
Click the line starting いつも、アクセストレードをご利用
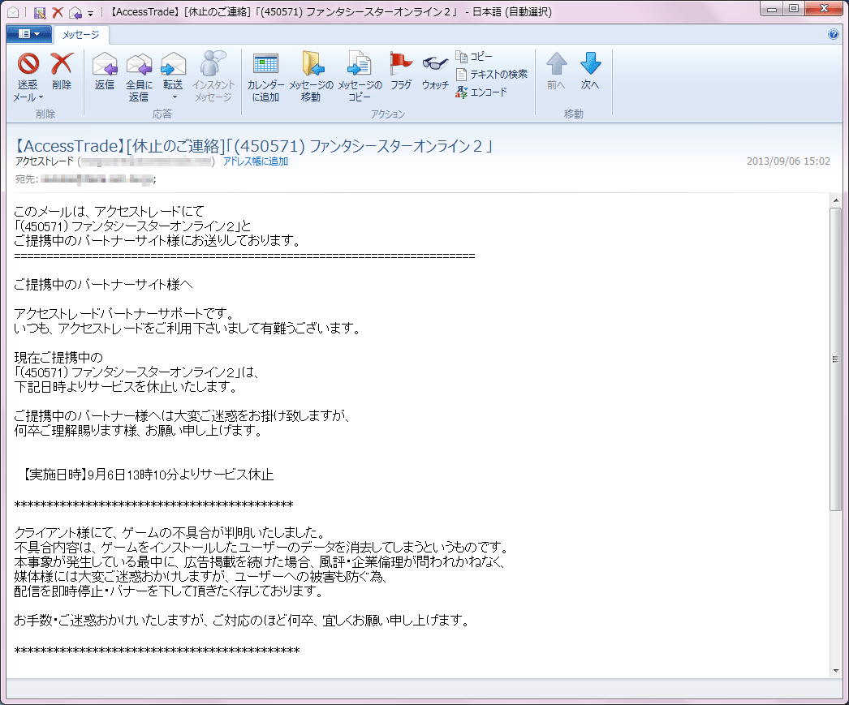tap(187, 329)
